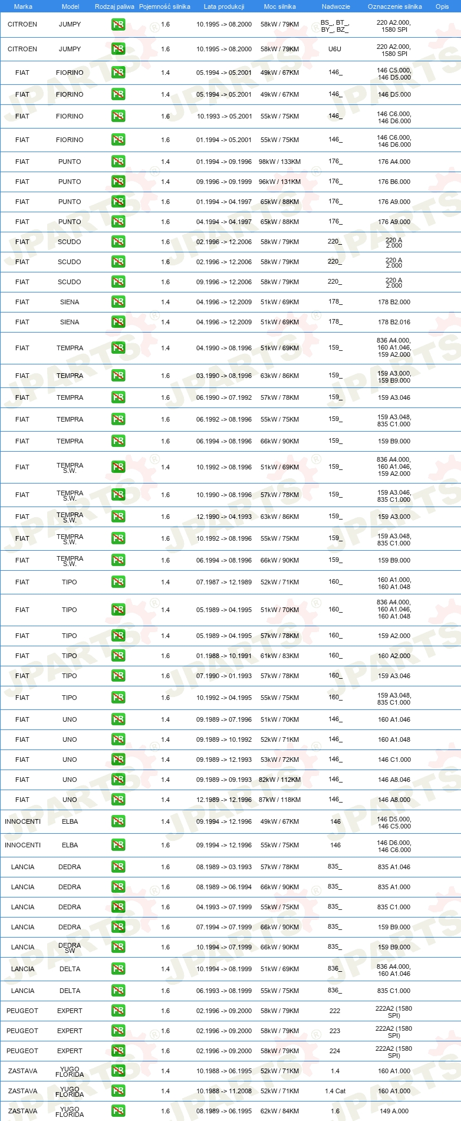Click fuel icon for FIAT FIORINO 01.1994 -> 05.2001
The height and width of the screenshot is (1121, 461).
pos(118,140)
